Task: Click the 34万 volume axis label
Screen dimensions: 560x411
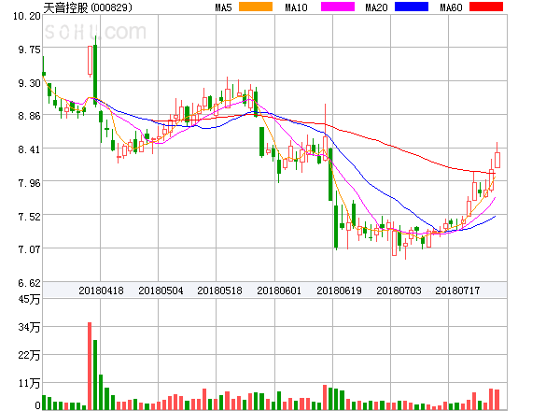Action: click(29, 327)
